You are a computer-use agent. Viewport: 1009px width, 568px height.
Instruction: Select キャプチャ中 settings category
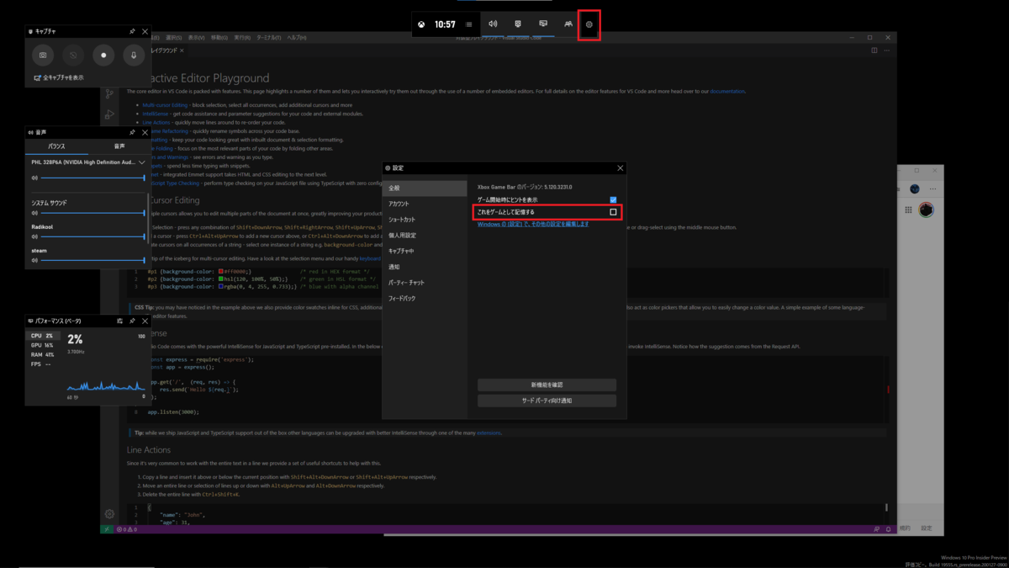[425, 251]
